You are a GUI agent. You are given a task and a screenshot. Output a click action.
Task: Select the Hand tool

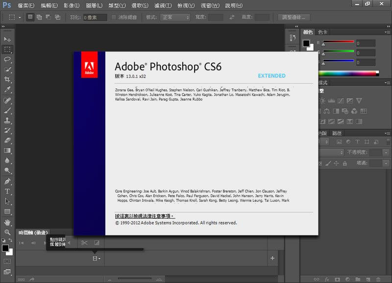click(x=7, y=222)
